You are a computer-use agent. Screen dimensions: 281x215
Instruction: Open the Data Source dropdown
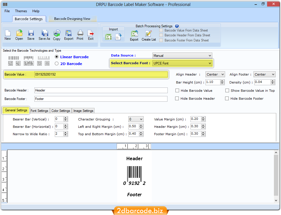click(182, 56)
